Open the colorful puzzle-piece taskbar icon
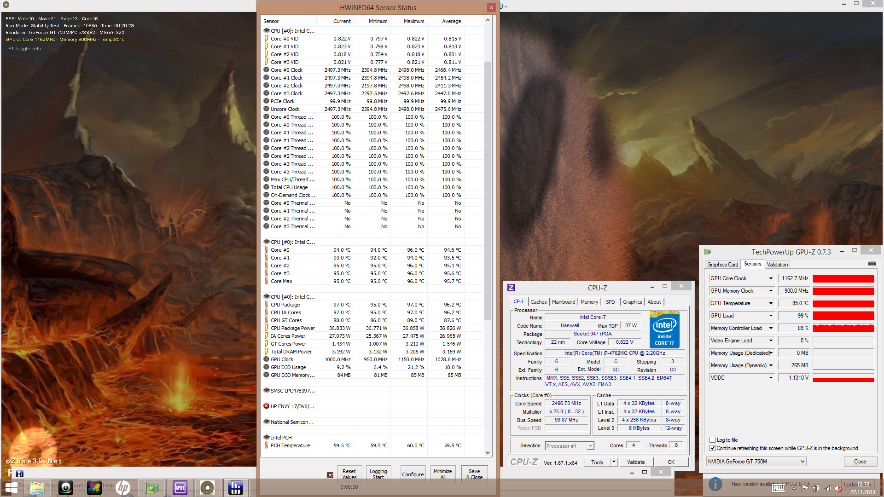Image resolution: width=884 pixels, height=497 pixels. point(94,488)
